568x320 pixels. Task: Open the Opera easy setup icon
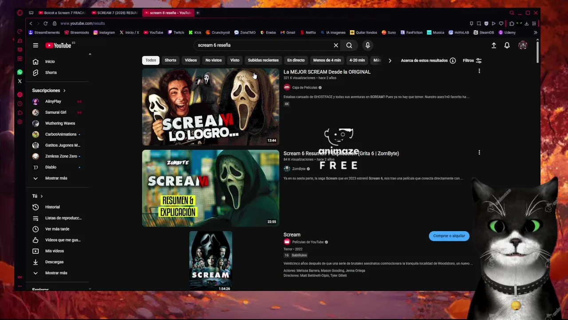(x=534, y=23)
